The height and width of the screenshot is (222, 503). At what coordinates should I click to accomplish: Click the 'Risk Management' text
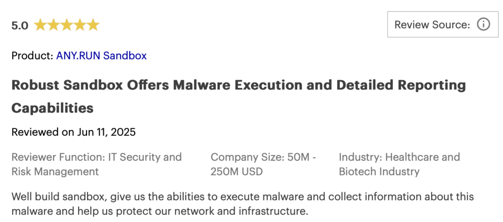click(55, 171)
